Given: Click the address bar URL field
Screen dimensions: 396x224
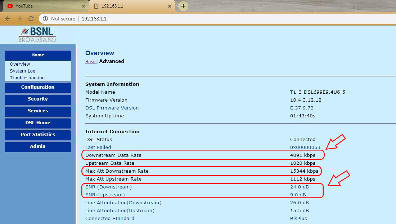Looking at the screenshot, I should (216, 19).
